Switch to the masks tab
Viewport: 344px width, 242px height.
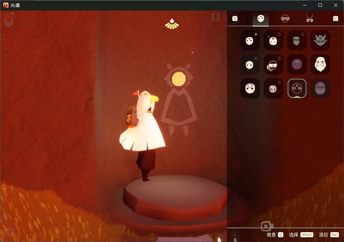(261, 19)
